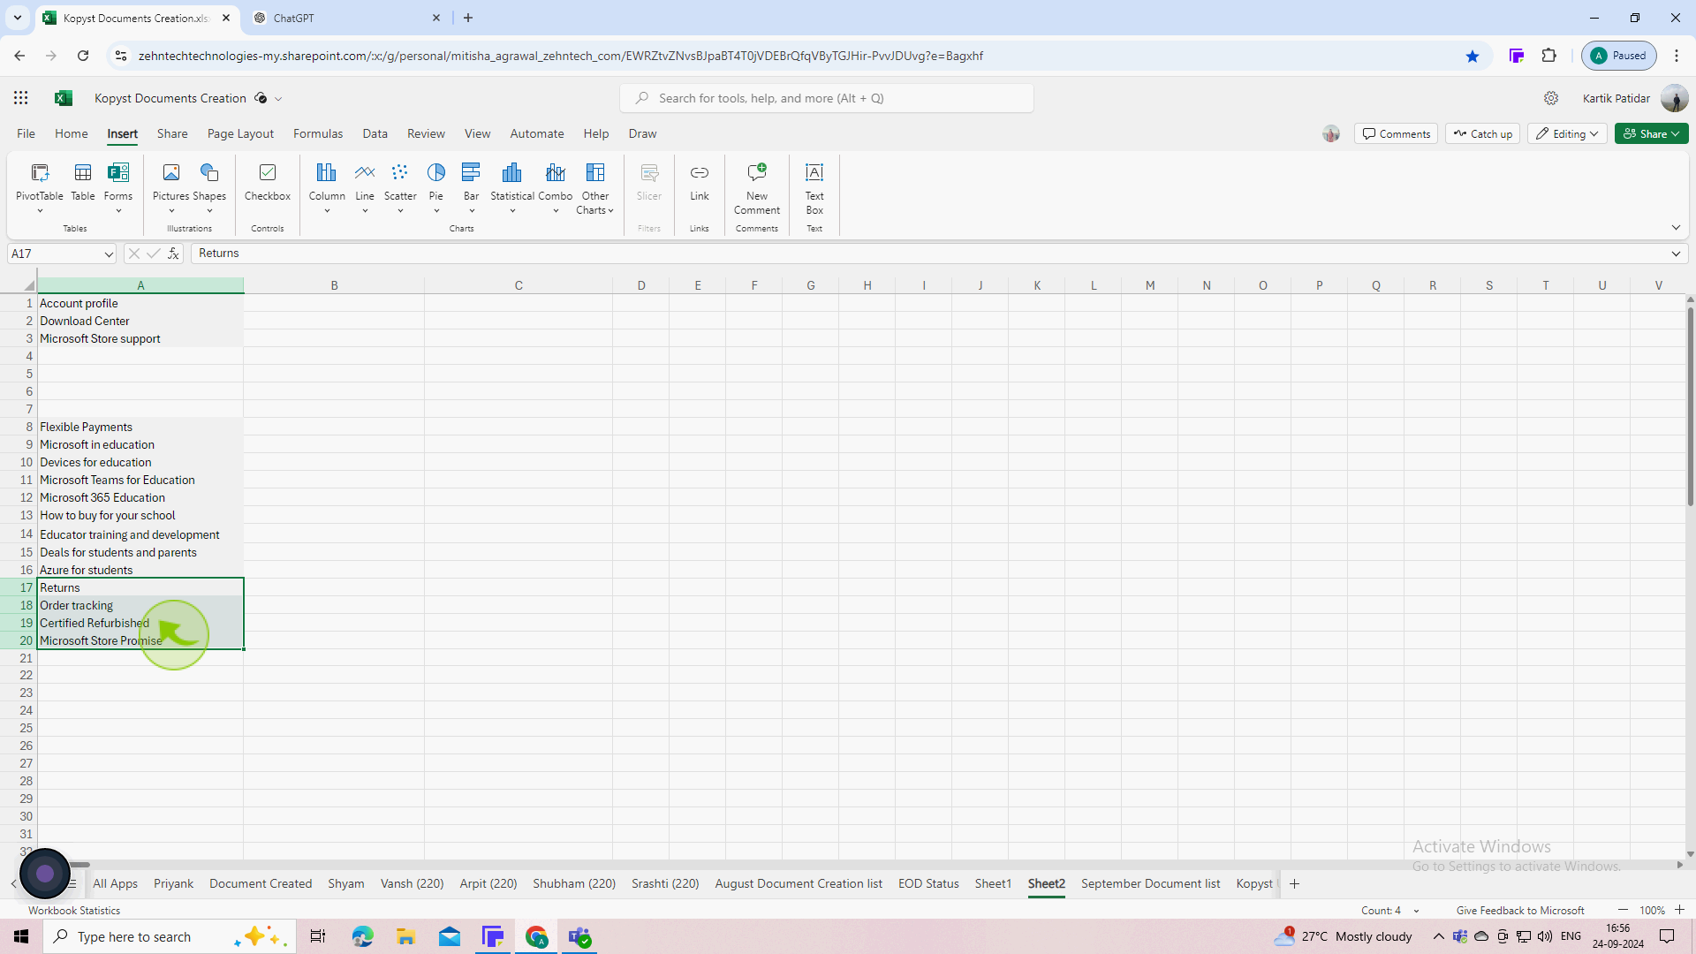The image size is (1696, 954).
Task: Select the entire sheet corner triangle
Action: [x=28, y=285]
